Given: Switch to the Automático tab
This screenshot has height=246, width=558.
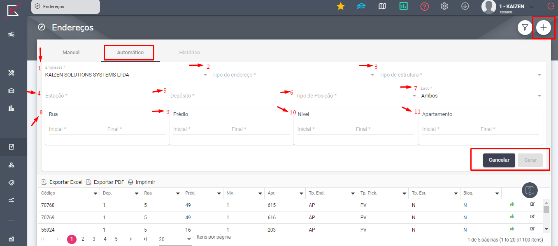Looking at the screenshot, I should click(130, 53).
